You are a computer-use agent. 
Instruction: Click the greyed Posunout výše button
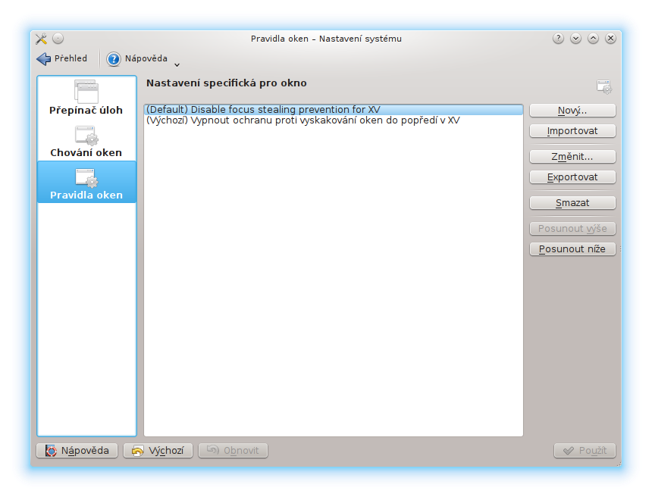572,229
